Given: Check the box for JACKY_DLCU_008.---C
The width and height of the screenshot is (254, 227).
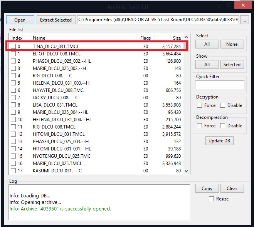Looking at the screenshot, I should coord(13,97).
